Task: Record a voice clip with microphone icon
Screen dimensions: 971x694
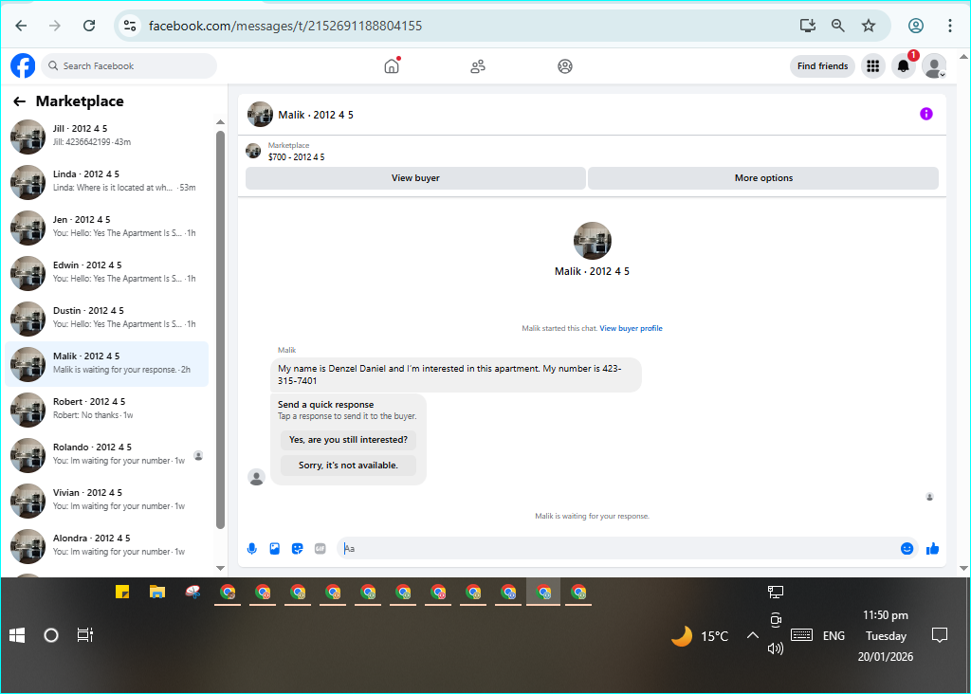Action: (x=252, y=549)
